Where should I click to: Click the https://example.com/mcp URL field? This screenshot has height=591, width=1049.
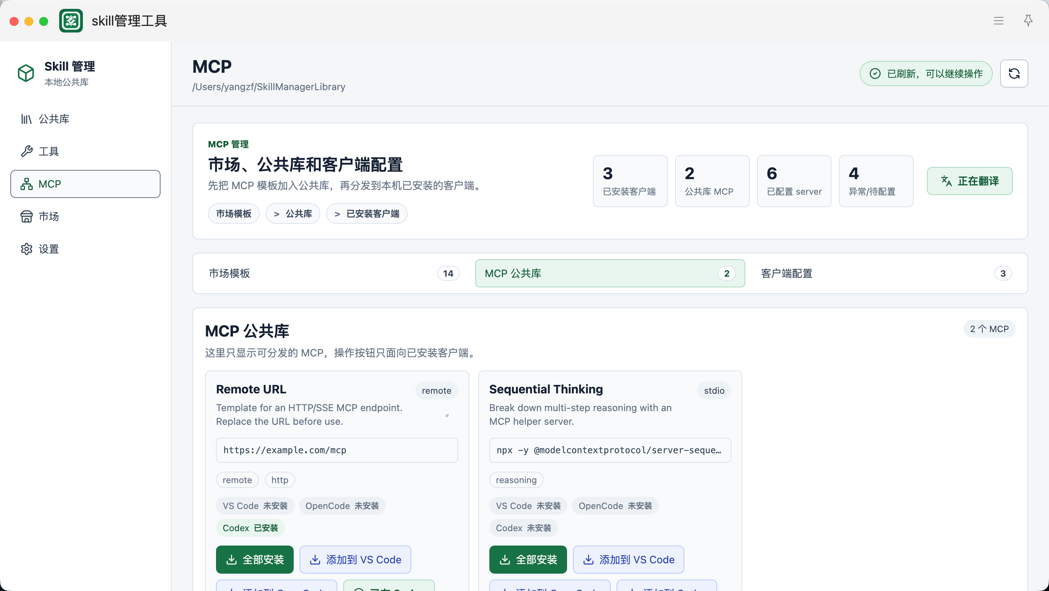coord(337,450)
